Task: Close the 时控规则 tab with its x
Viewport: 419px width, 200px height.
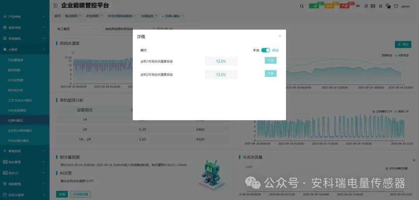Action: 101,16
